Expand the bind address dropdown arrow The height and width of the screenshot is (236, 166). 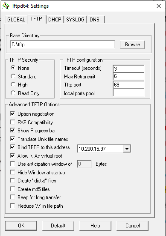(x=127, y=149)
